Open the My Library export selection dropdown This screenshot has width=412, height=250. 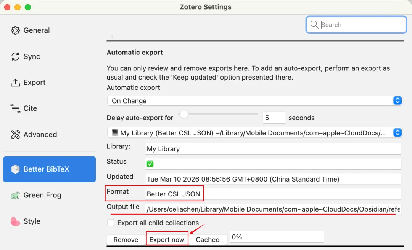pyautogui.click(x=254, y=133)
